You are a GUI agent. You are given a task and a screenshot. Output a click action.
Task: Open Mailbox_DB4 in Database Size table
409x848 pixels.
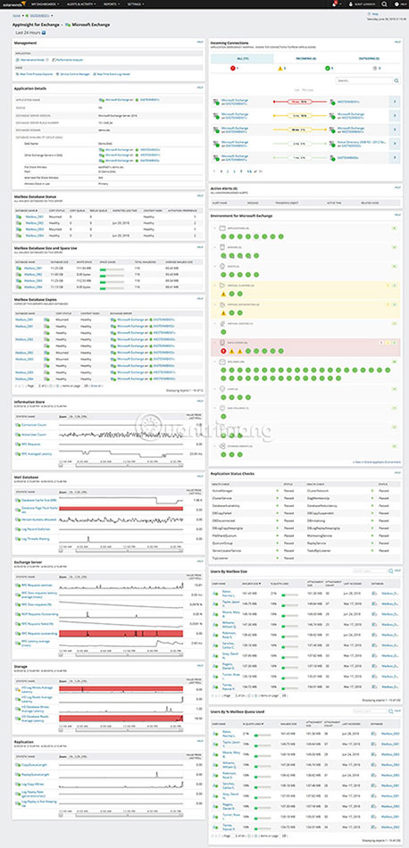[x=33, y=287]
